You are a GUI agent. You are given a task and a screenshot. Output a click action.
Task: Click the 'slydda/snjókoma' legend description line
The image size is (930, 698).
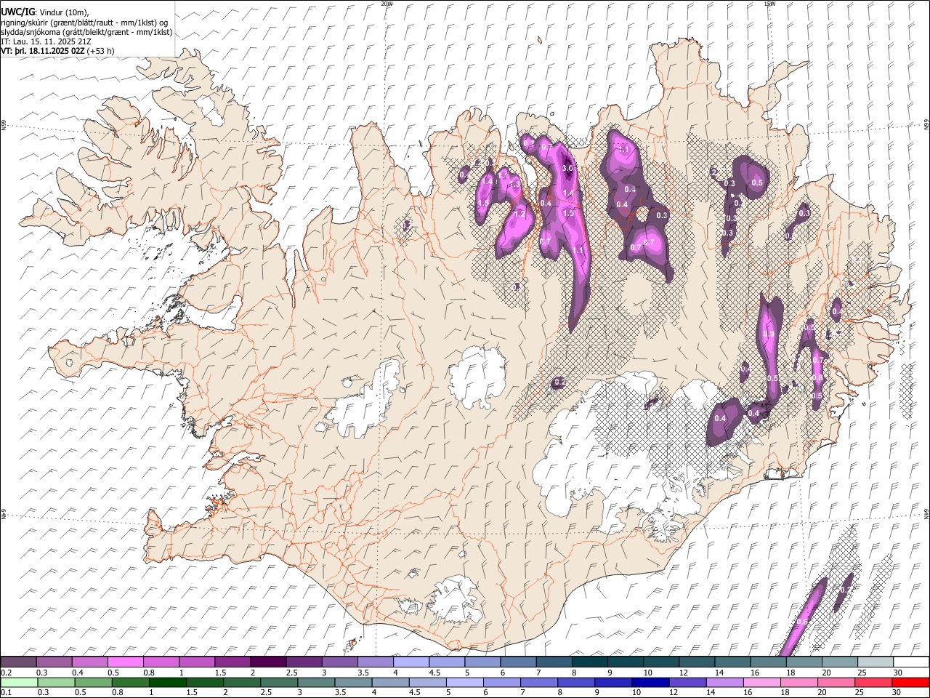(x=87, y=32)
